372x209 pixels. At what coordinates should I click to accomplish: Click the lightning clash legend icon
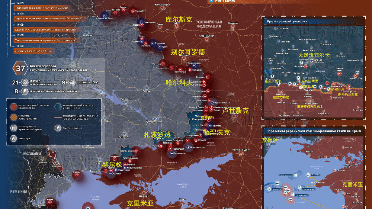(58, 128)
